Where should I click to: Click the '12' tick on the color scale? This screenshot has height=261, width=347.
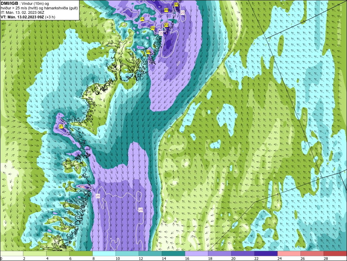(x=141, y=259)
